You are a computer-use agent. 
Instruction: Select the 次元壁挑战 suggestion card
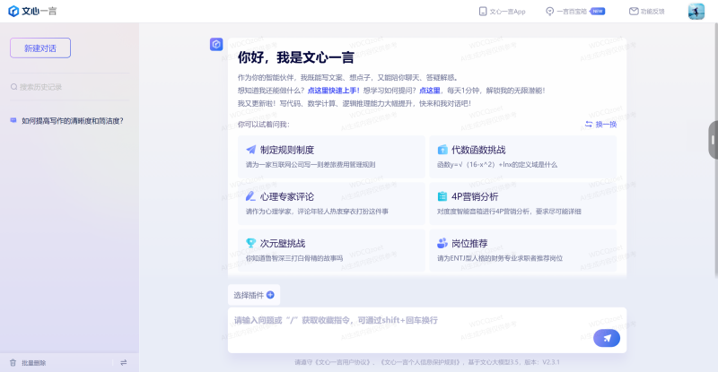[331, 250]
